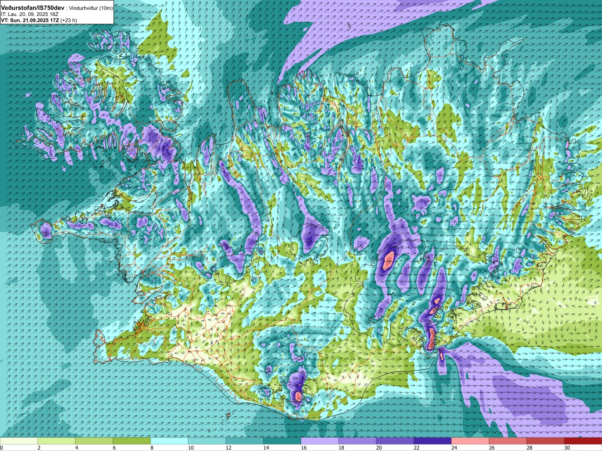The height and width of the screenshot is (451, 602).
Task: Click legend tick label 30
Action: [568, 448]
